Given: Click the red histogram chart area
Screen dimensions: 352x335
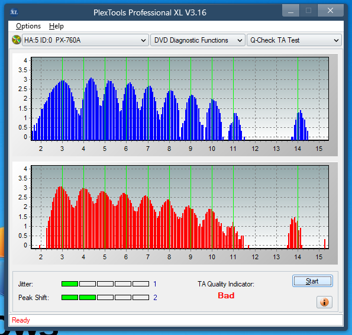Looking at the screenshot, I should [x=180, y=207].
